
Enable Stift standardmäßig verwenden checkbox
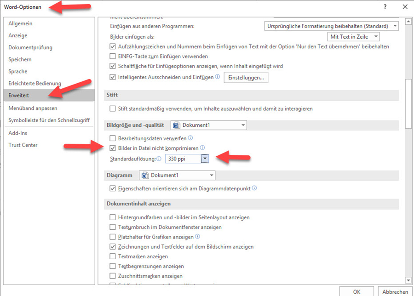(113, 108)
